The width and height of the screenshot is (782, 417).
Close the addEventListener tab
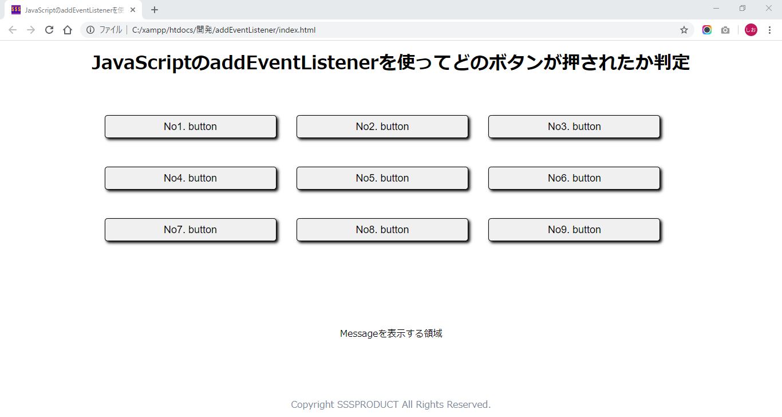pos(133,10)
